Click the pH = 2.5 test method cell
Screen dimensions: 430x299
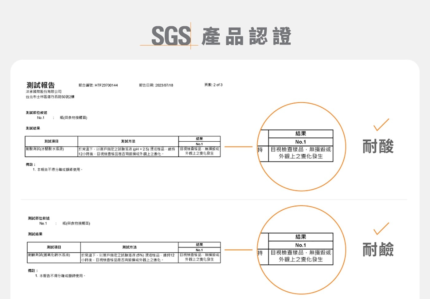(x=128, y=152)
